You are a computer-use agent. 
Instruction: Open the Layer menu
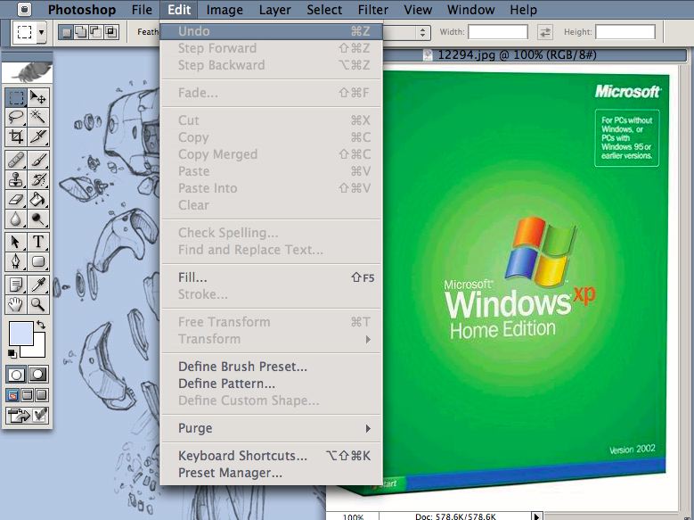click(275, 9)
